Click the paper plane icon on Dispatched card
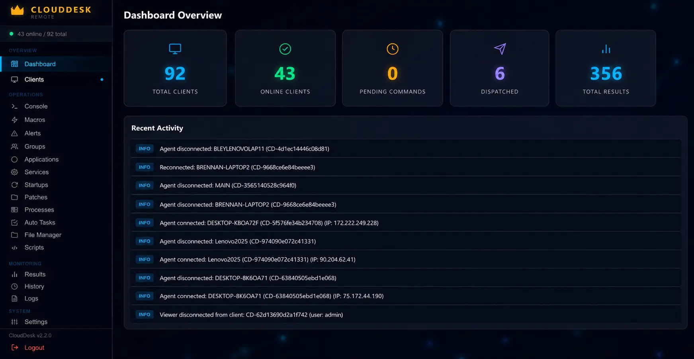 click(x=500, y=49)
